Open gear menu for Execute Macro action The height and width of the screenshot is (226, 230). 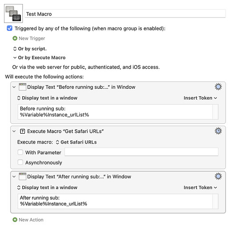coord(218,131)
